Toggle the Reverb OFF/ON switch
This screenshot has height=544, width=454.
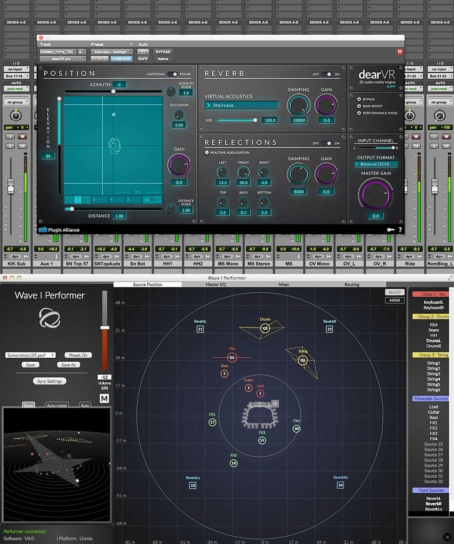[x=326, y=74]
